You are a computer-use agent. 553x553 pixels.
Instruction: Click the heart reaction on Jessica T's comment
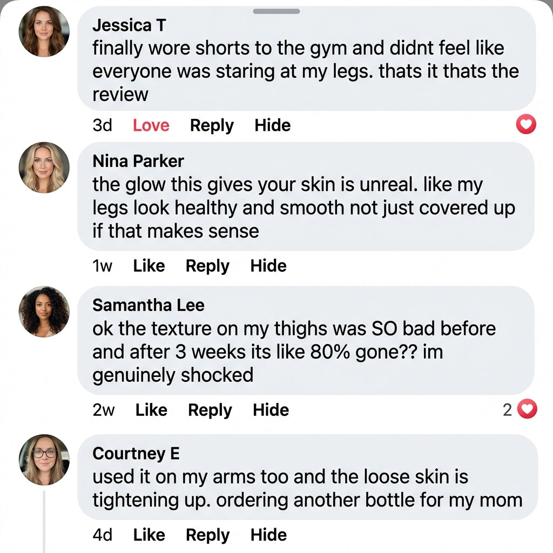(x=526, y=125)
